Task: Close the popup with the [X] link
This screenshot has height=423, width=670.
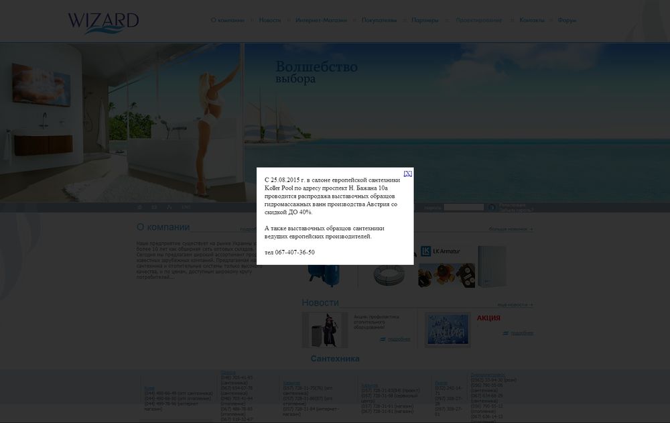Action: click(x=407, y=173)
